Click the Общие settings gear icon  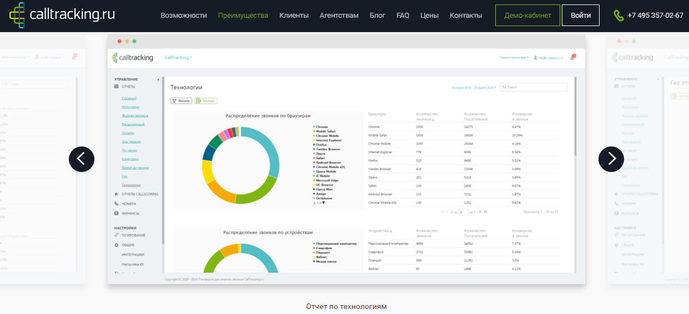(x=116, y=245)
